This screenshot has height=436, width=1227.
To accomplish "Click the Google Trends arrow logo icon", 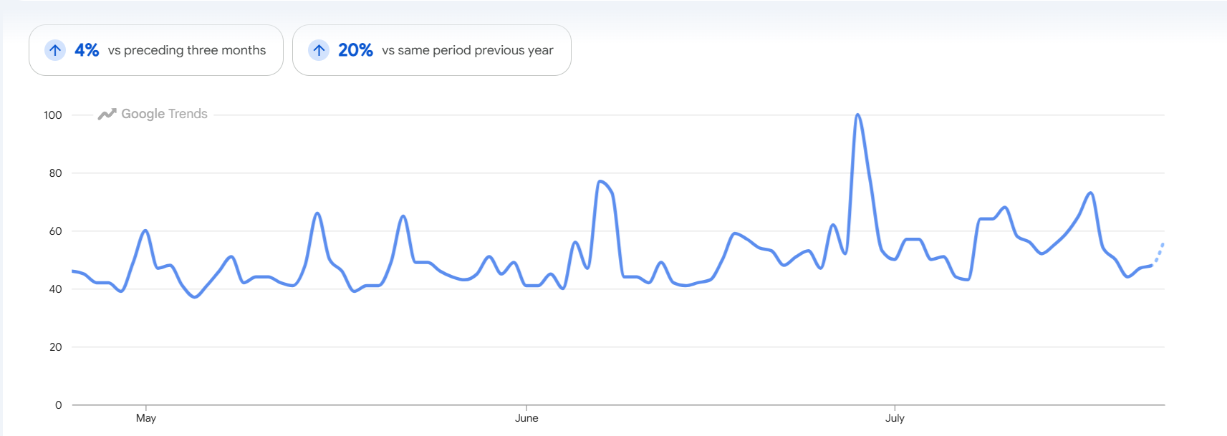I will [x=107, y=114].
